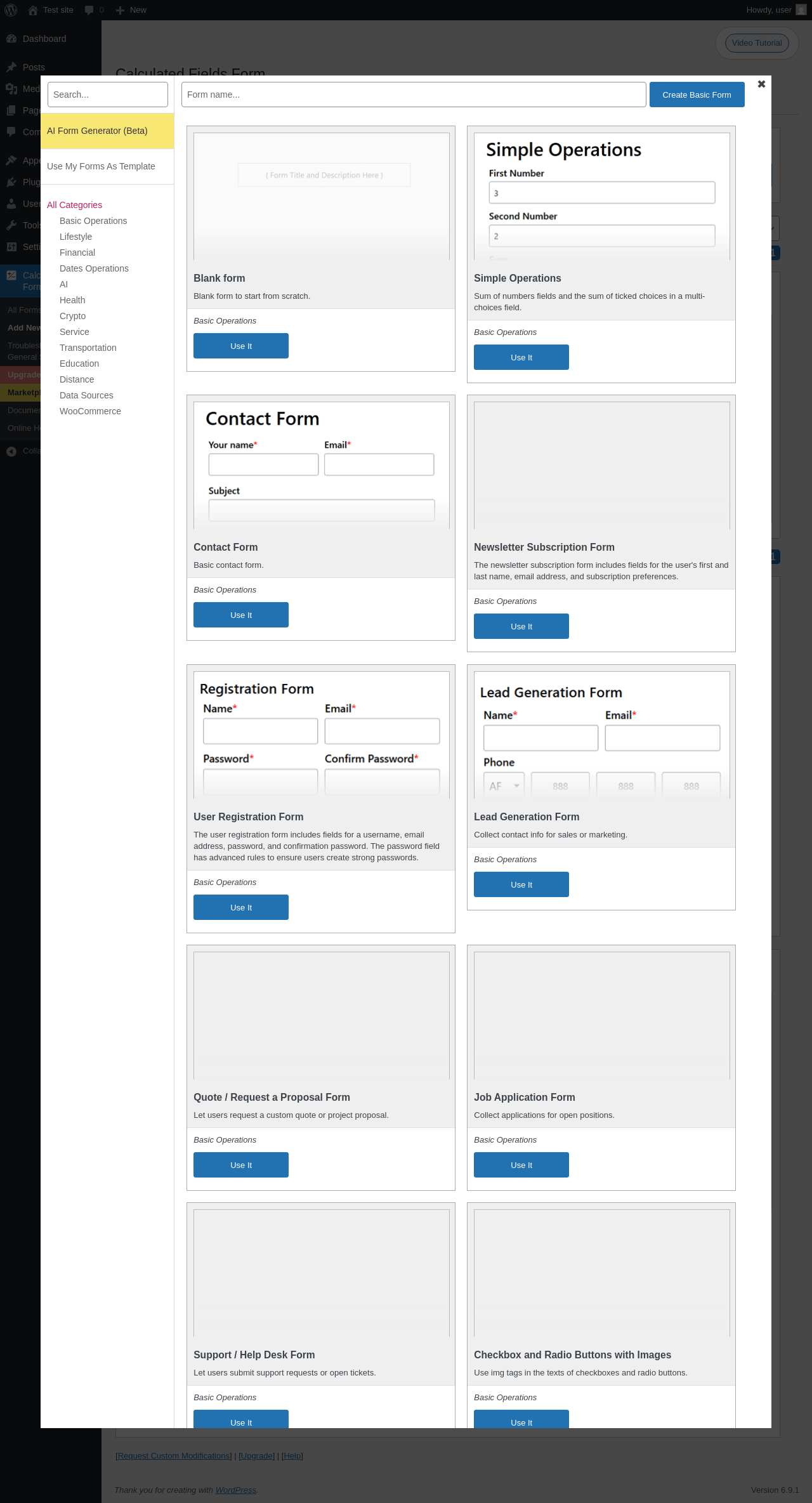This screenshot has width=812, height=1503.
Task: Pick the WooCommerce category
Action: (x=90, y=411)
